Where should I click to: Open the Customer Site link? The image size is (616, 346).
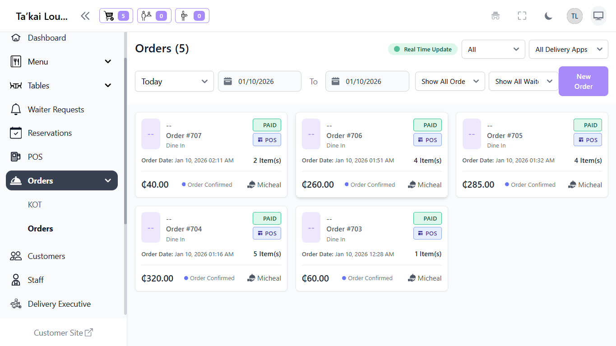63,333
